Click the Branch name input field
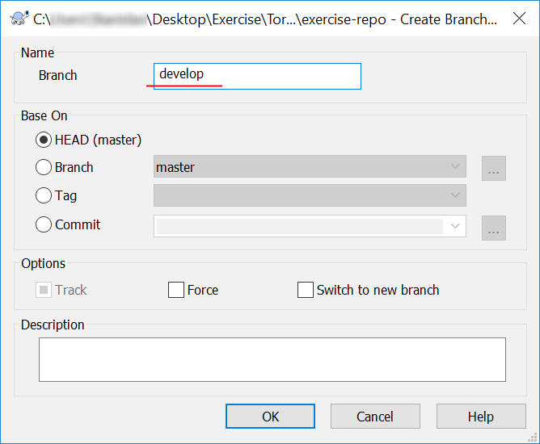Screen dimensions: 540x444 click(257, 75)
